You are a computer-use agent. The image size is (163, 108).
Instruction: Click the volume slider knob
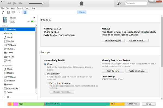tap(43, 3)
